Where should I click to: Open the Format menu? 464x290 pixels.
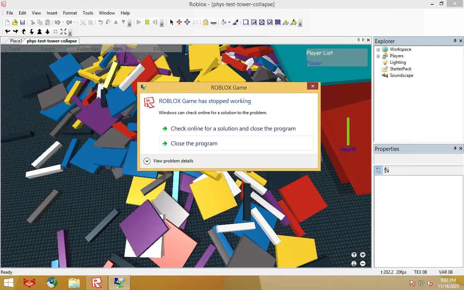pos(70,13)
